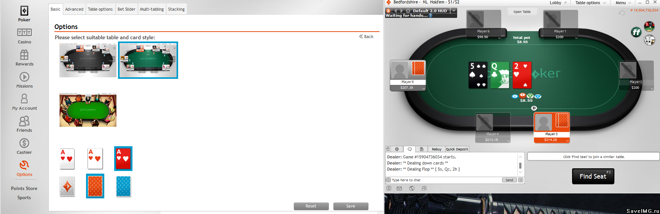Click the chat settings icon left of chat input
This screenshot has height=214, width=660.
(388, 180)
